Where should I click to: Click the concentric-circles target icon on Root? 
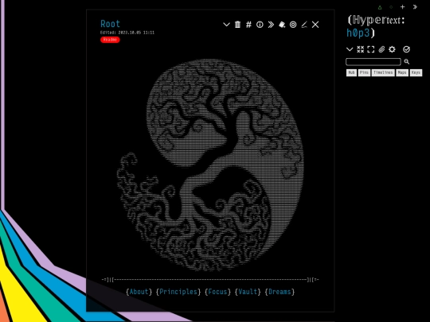coord(293,25)
